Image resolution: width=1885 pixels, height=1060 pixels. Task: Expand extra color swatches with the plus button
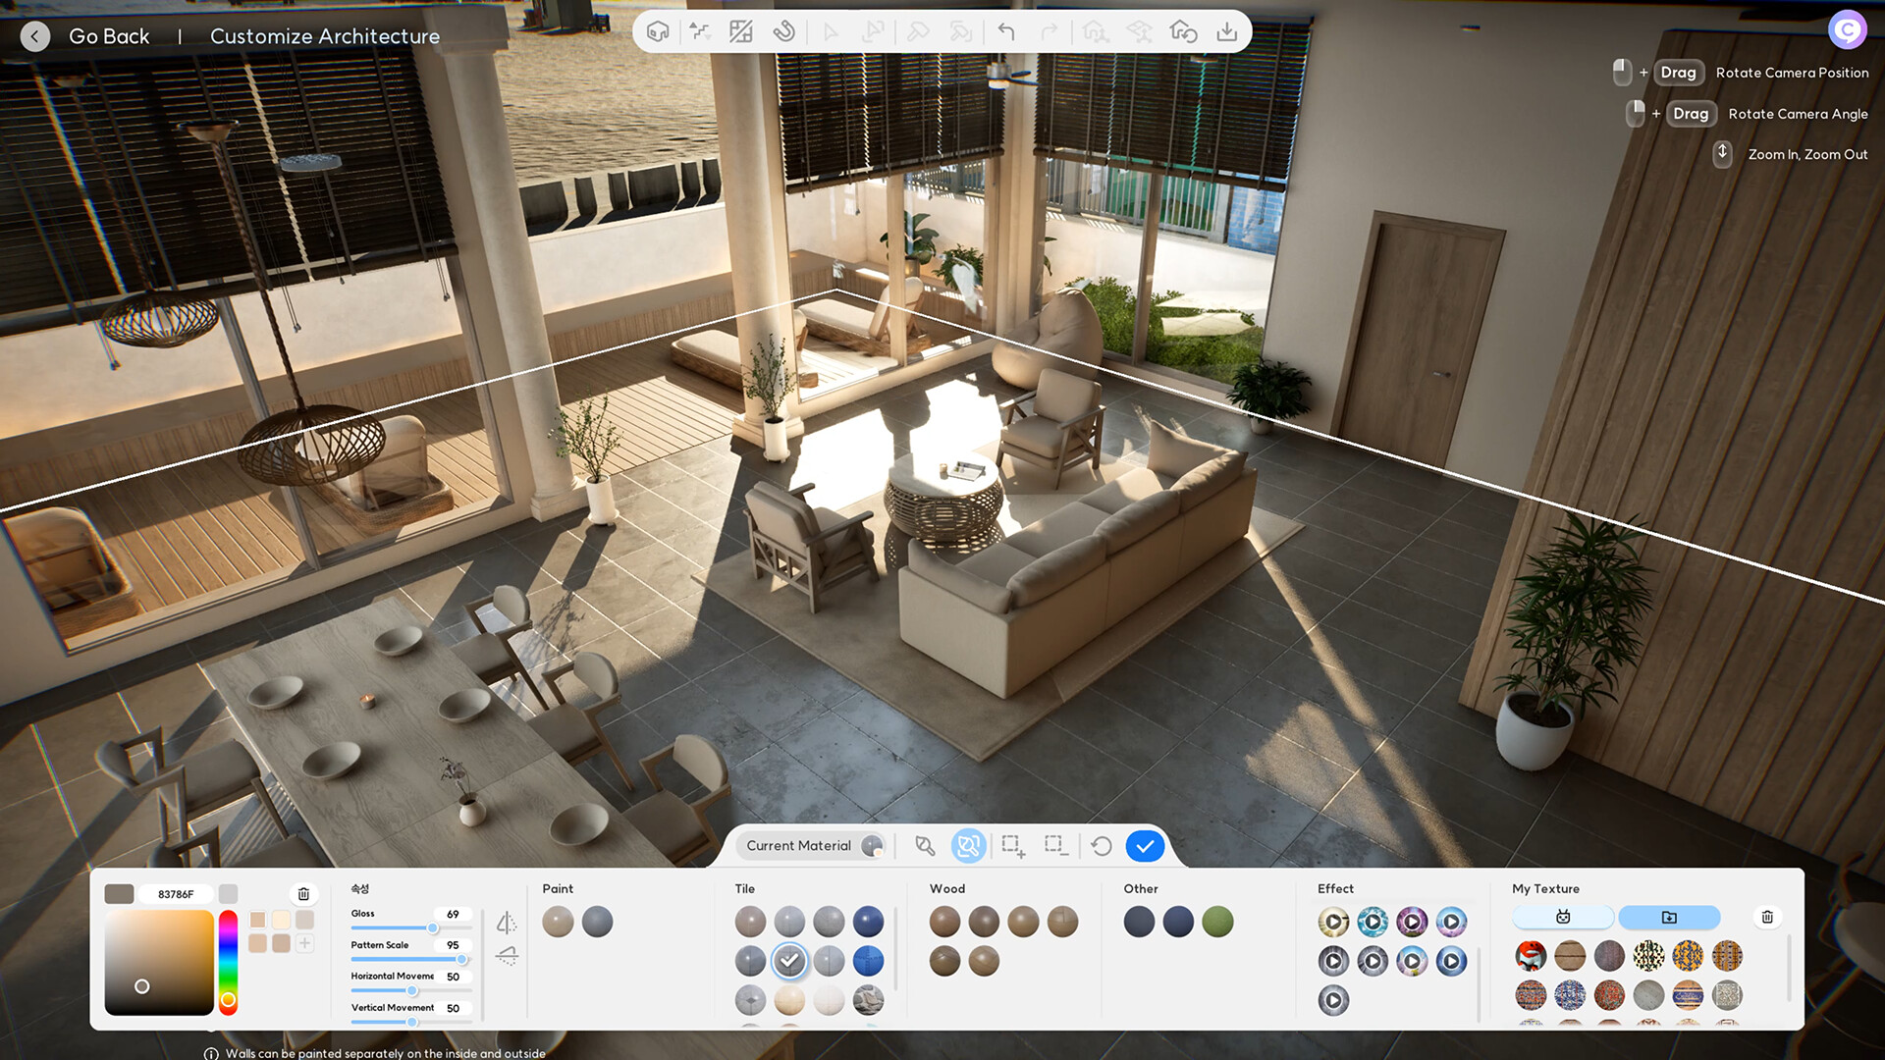(305, 943)
